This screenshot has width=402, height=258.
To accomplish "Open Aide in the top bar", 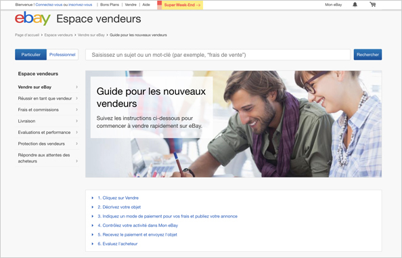I will point(146,5).
